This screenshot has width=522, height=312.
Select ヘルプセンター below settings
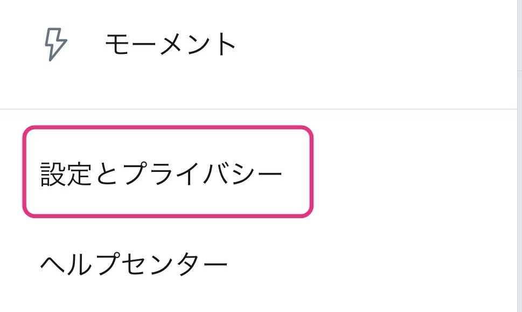(134, 264)
